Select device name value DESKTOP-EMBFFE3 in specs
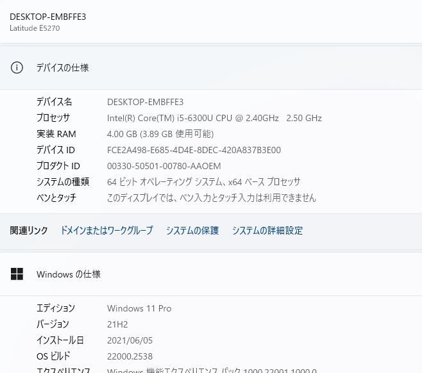422x373 pixels. (x=146, y=102)
